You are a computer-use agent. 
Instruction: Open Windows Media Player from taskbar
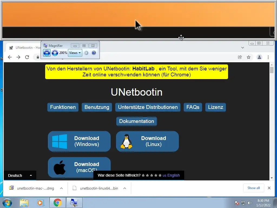point(40,203)
